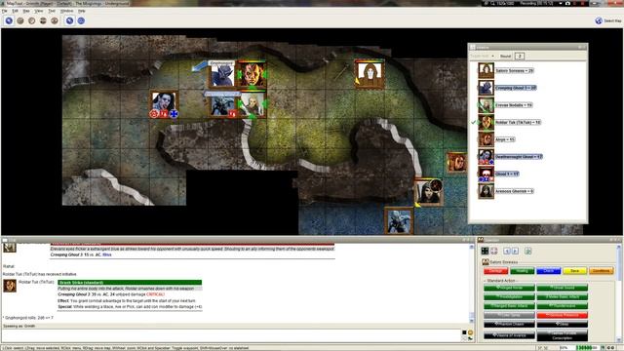Open the Toggle Hold dropdown in Initiative panel
This screenshot has width=624, height=351.
[x=482, y=57]
